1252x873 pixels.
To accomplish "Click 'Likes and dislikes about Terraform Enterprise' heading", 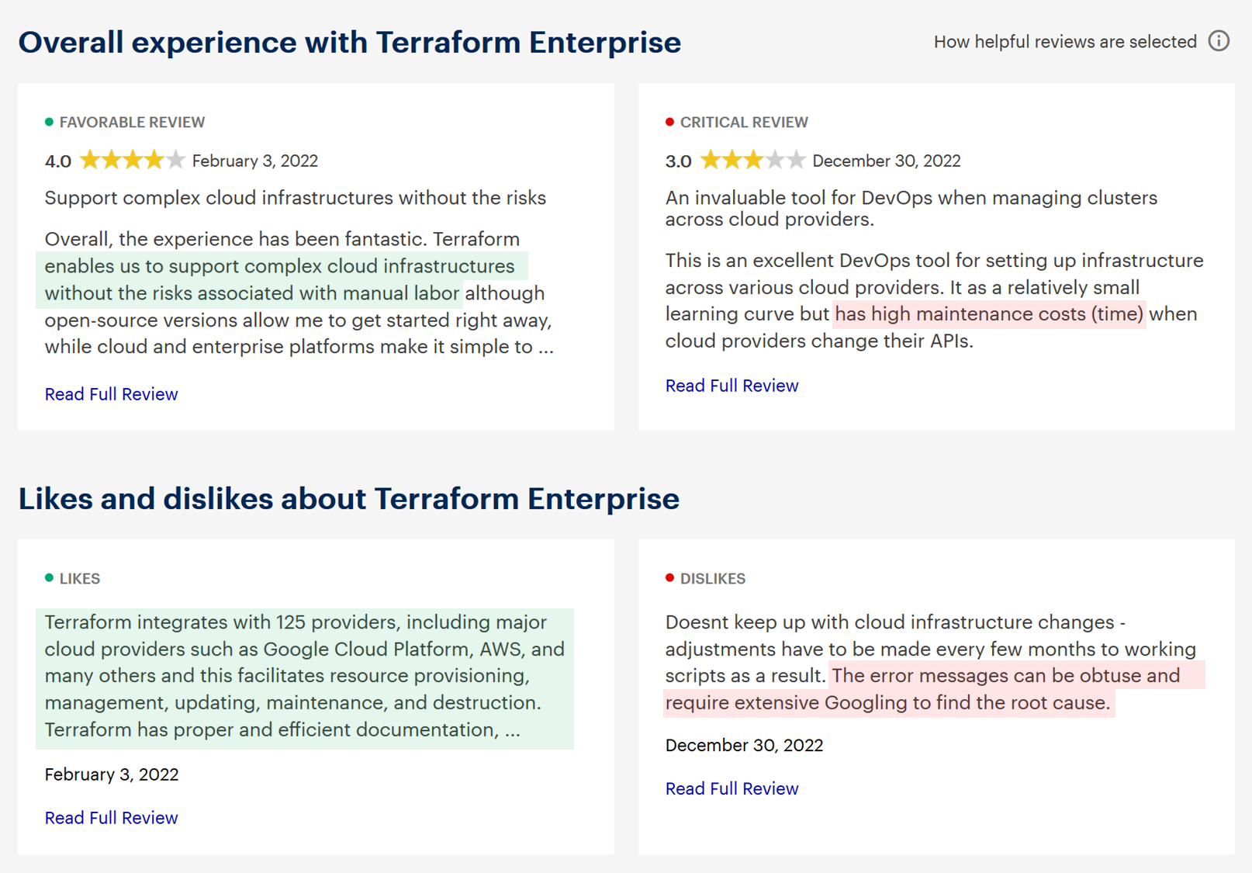I will (348, 498).
